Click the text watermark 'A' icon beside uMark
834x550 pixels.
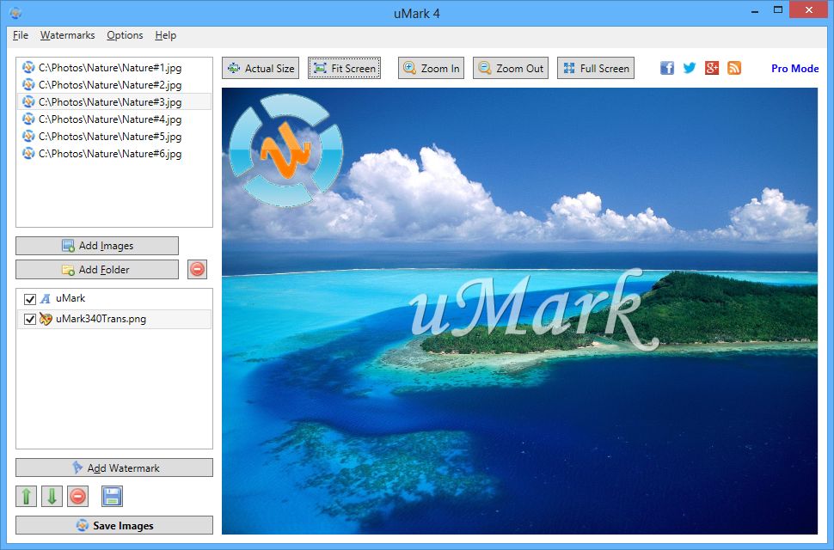46,299
